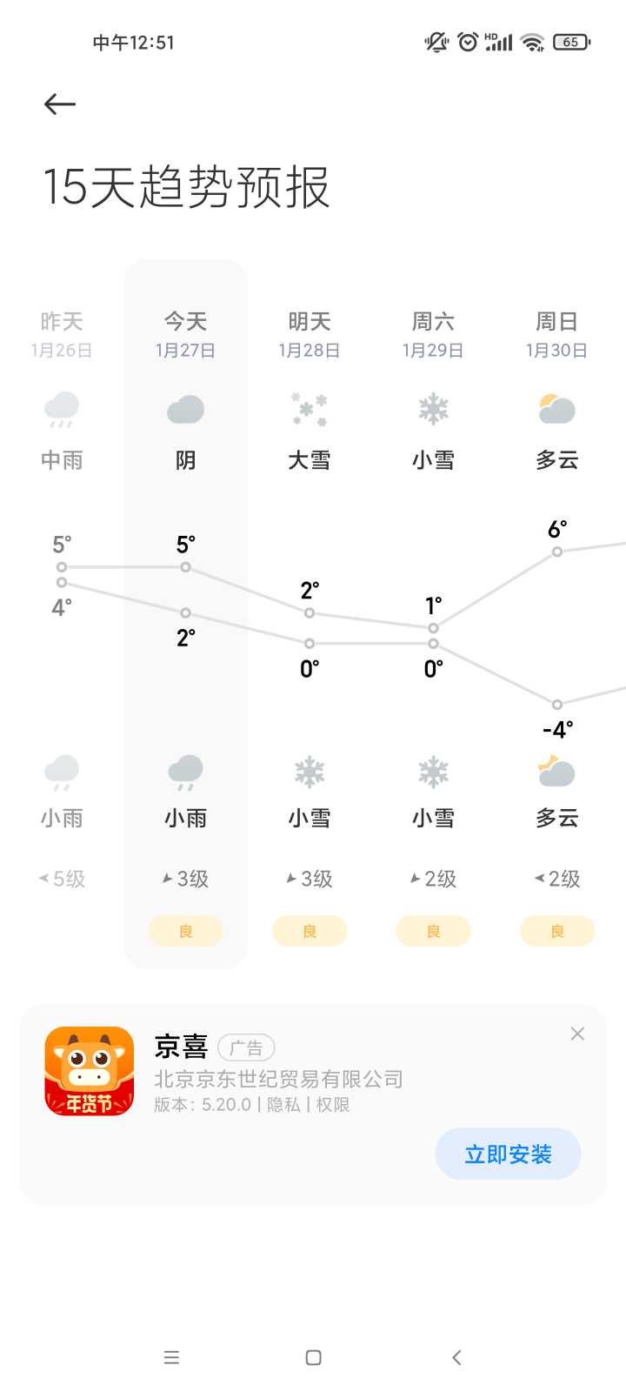Open the 京喜 app icon in the ad
This screenshot has width=626, height=1392.
90,1071
